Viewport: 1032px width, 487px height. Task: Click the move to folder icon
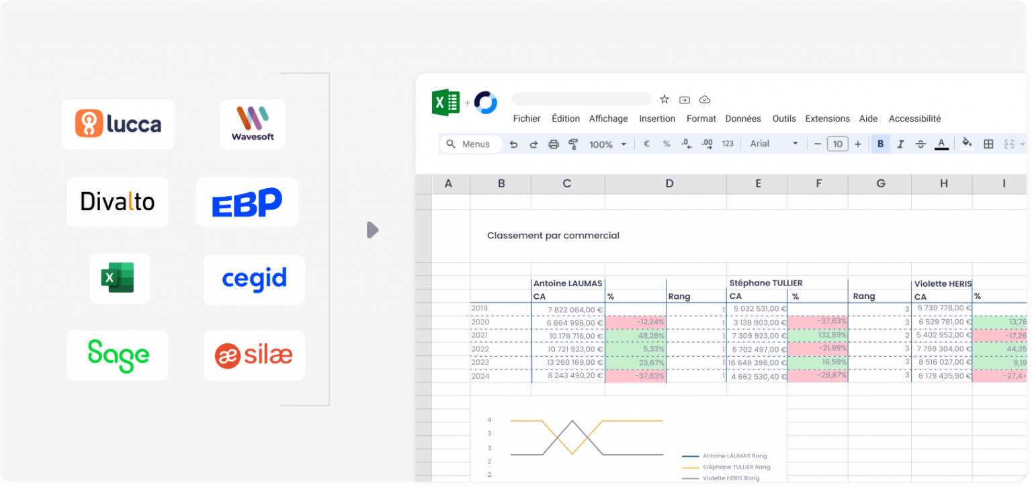tap(685, 99)
